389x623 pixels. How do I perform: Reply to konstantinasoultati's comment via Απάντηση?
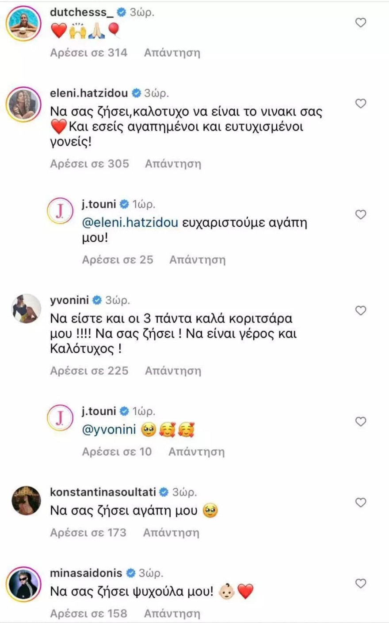pyautogui.click(x=172, y=532)
